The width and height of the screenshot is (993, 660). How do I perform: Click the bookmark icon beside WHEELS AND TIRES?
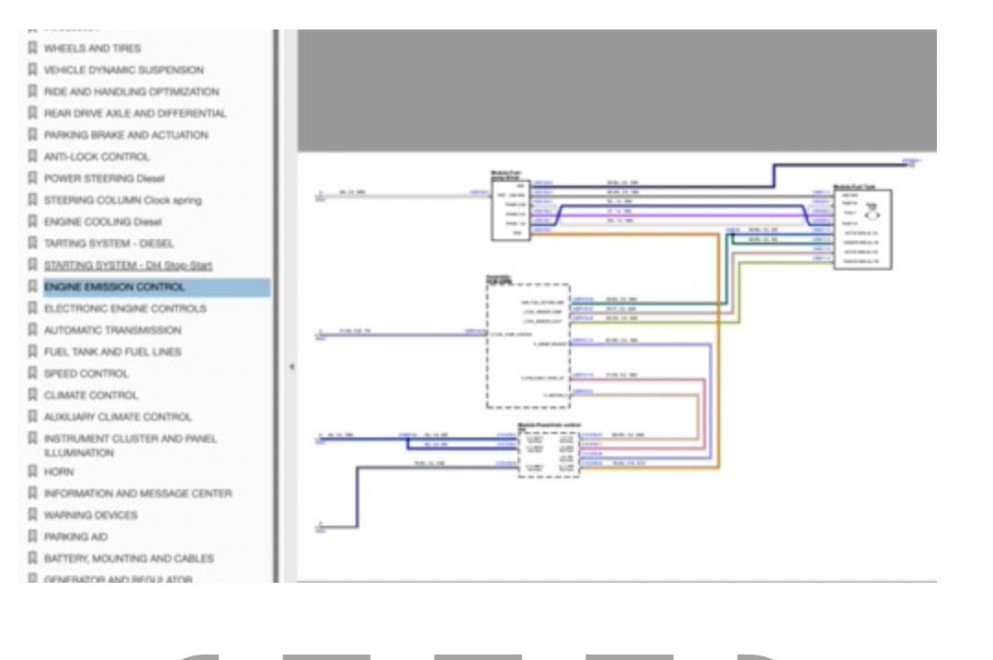(33, 48)
